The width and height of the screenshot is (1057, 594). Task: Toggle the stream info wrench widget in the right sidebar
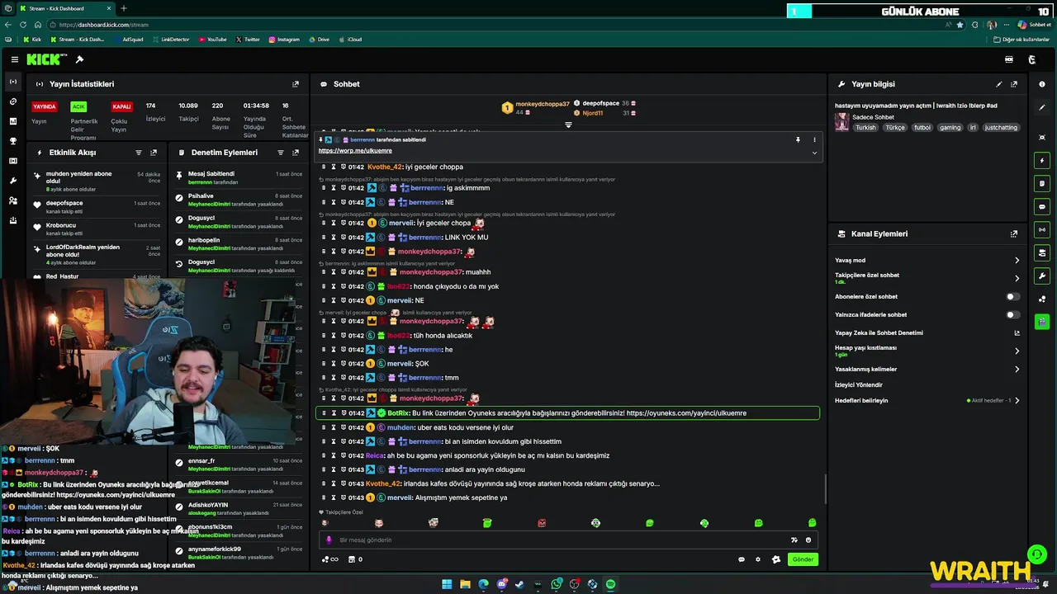pyautogui.click(x=1042, y=276)
